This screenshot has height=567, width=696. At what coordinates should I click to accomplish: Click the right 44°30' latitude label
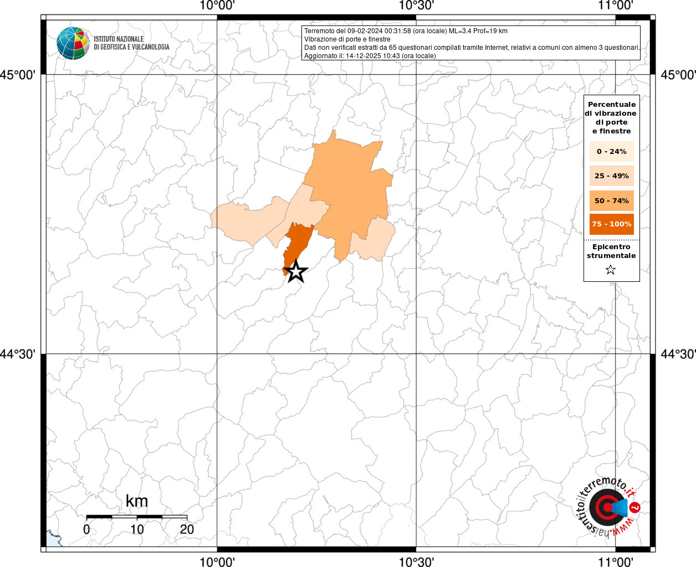678,354
